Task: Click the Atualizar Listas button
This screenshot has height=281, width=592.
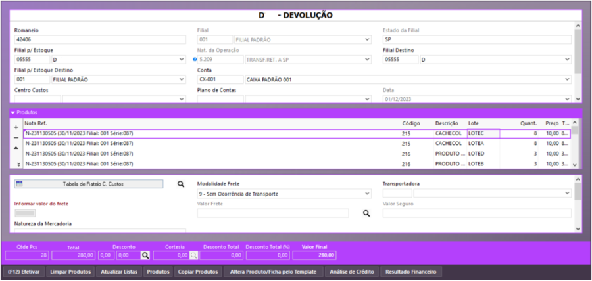Action: click(x=118, y=272)
